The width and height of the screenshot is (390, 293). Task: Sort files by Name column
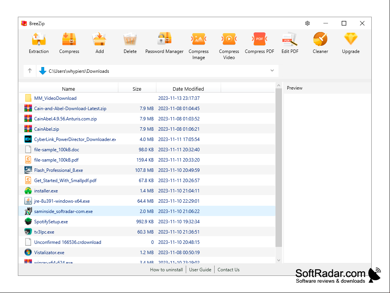point(68,89)
